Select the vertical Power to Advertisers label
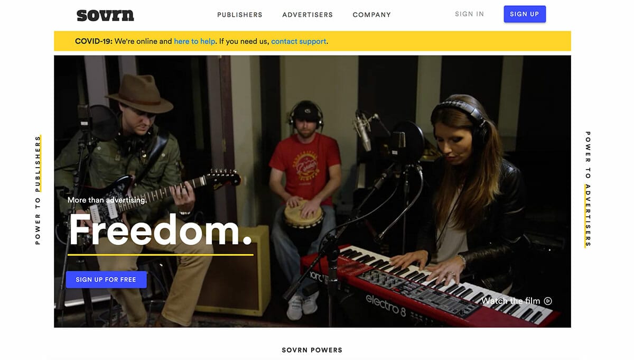 coord(588,189)
